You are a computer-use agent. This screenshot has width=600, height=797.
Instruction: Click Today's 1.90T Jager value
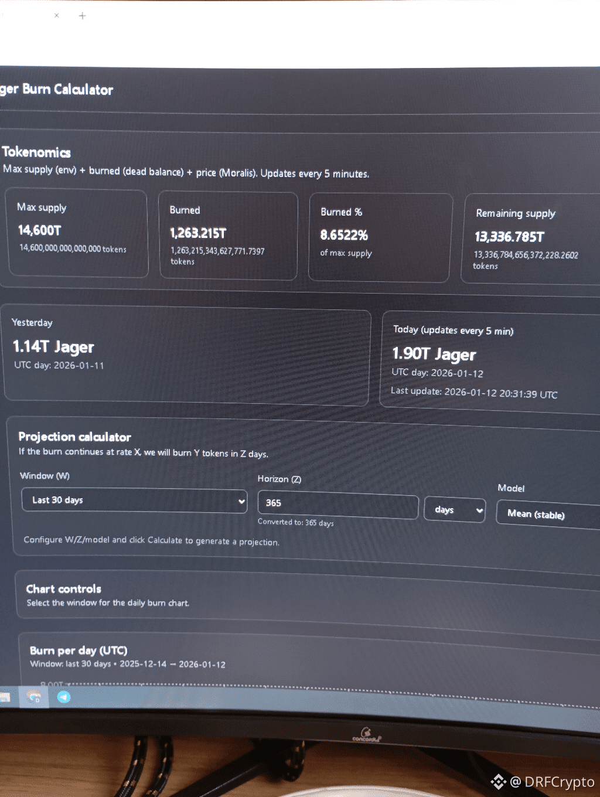coord(434,354)
